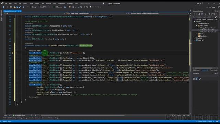Open the Debug configuration dropdown

(x=35, y=7)
